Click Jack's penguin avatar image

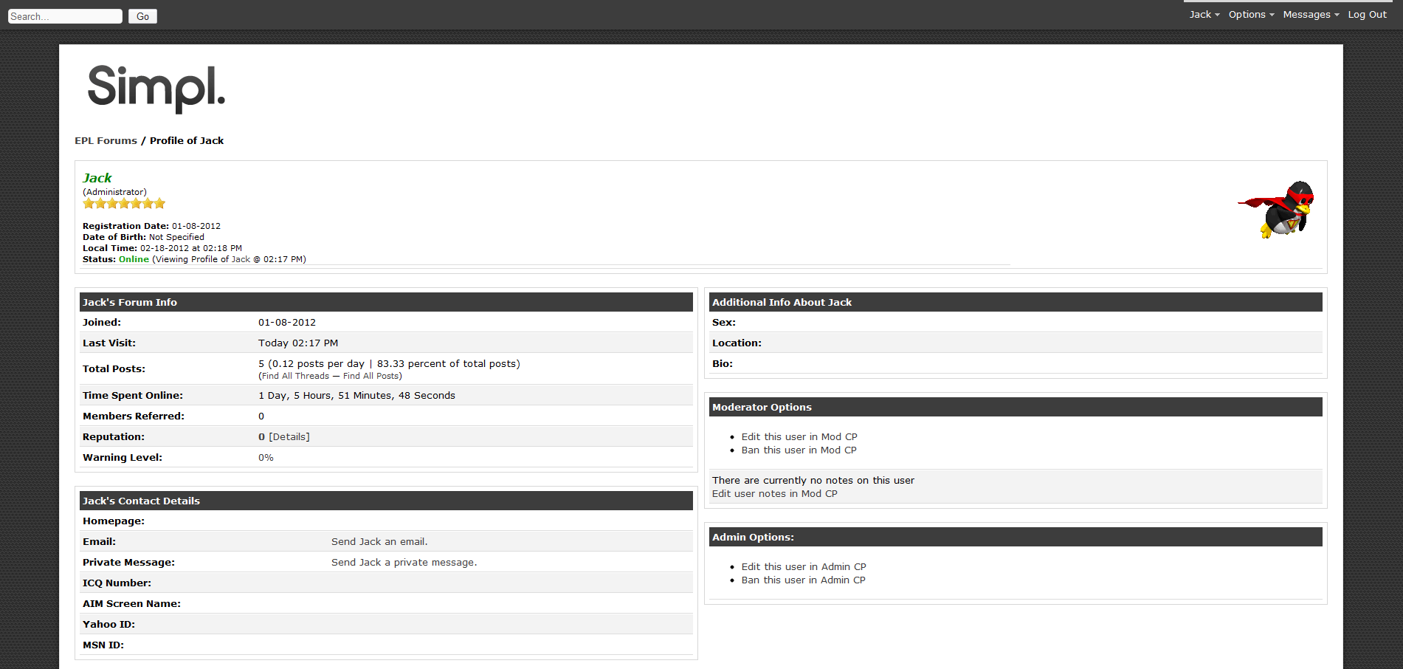[x=1277, y=210]
